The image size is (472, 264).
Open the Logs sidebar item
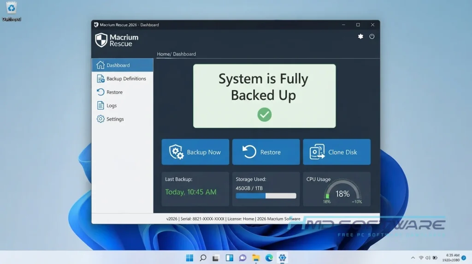122,106
